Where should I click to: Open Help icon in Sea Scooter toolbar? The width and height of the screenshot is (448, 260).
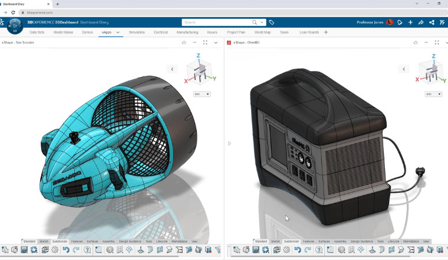pos(87,250)
